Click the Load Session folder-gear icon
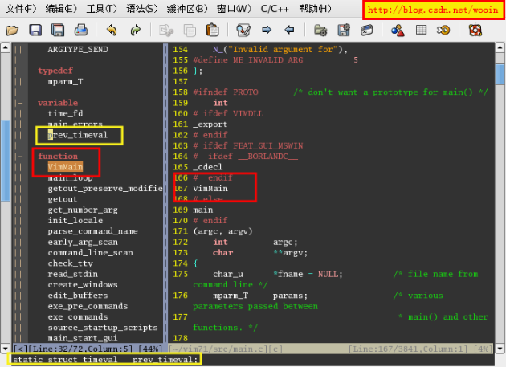 point(320,31)
